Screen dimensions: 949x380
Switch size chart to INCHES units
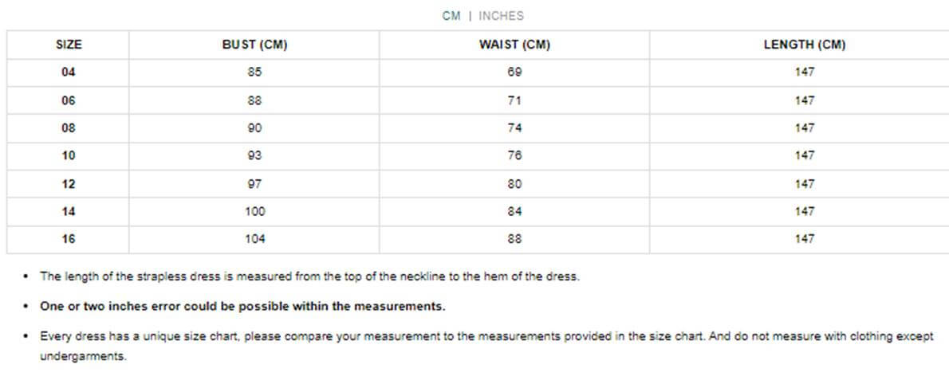(x=501, y=16)
